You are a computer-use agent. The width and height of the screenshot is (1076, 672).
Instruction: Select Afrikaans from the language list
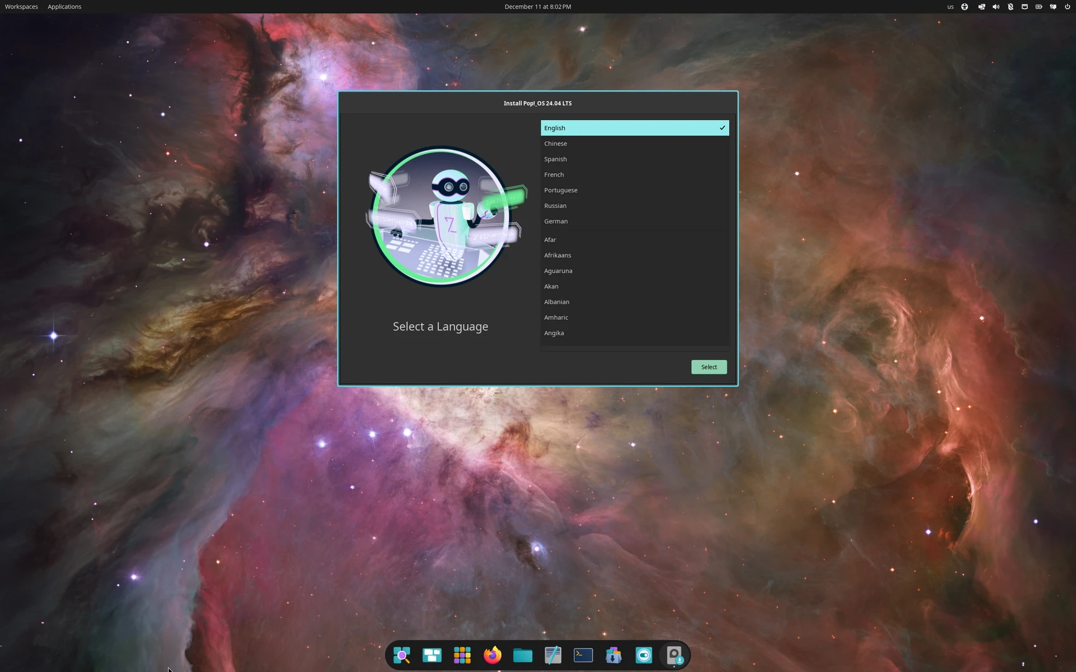(634, 255)
